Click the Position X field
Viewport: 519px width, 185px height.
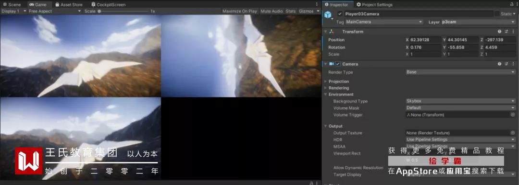tap(426, 40)
